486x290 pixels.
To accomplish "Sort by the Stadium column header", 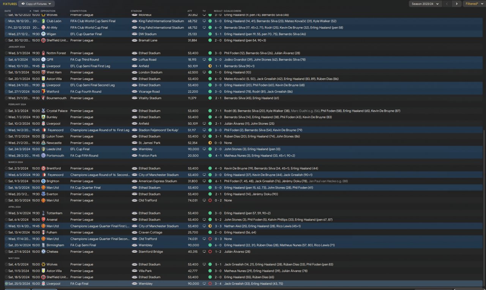I will click(136, 11).
